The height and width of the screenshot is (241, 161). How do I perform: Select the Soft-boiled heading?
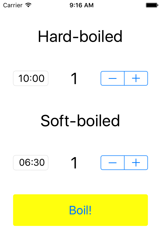click(x=80, y=121)
